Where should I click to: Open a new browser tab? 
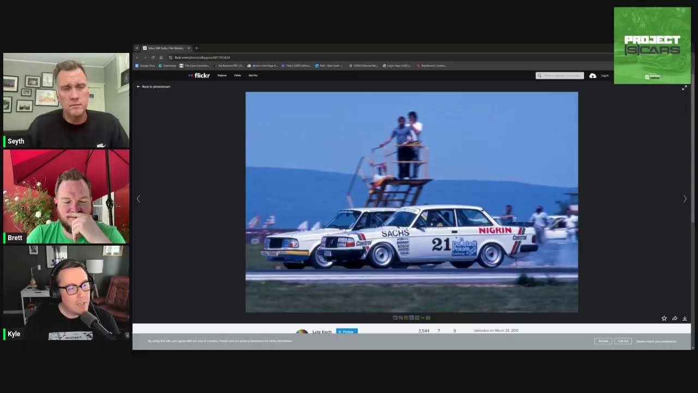pyautogui.click(x=196, y=48)
